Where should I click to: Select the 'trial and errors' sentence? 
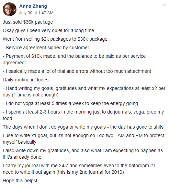click(77, 71)
